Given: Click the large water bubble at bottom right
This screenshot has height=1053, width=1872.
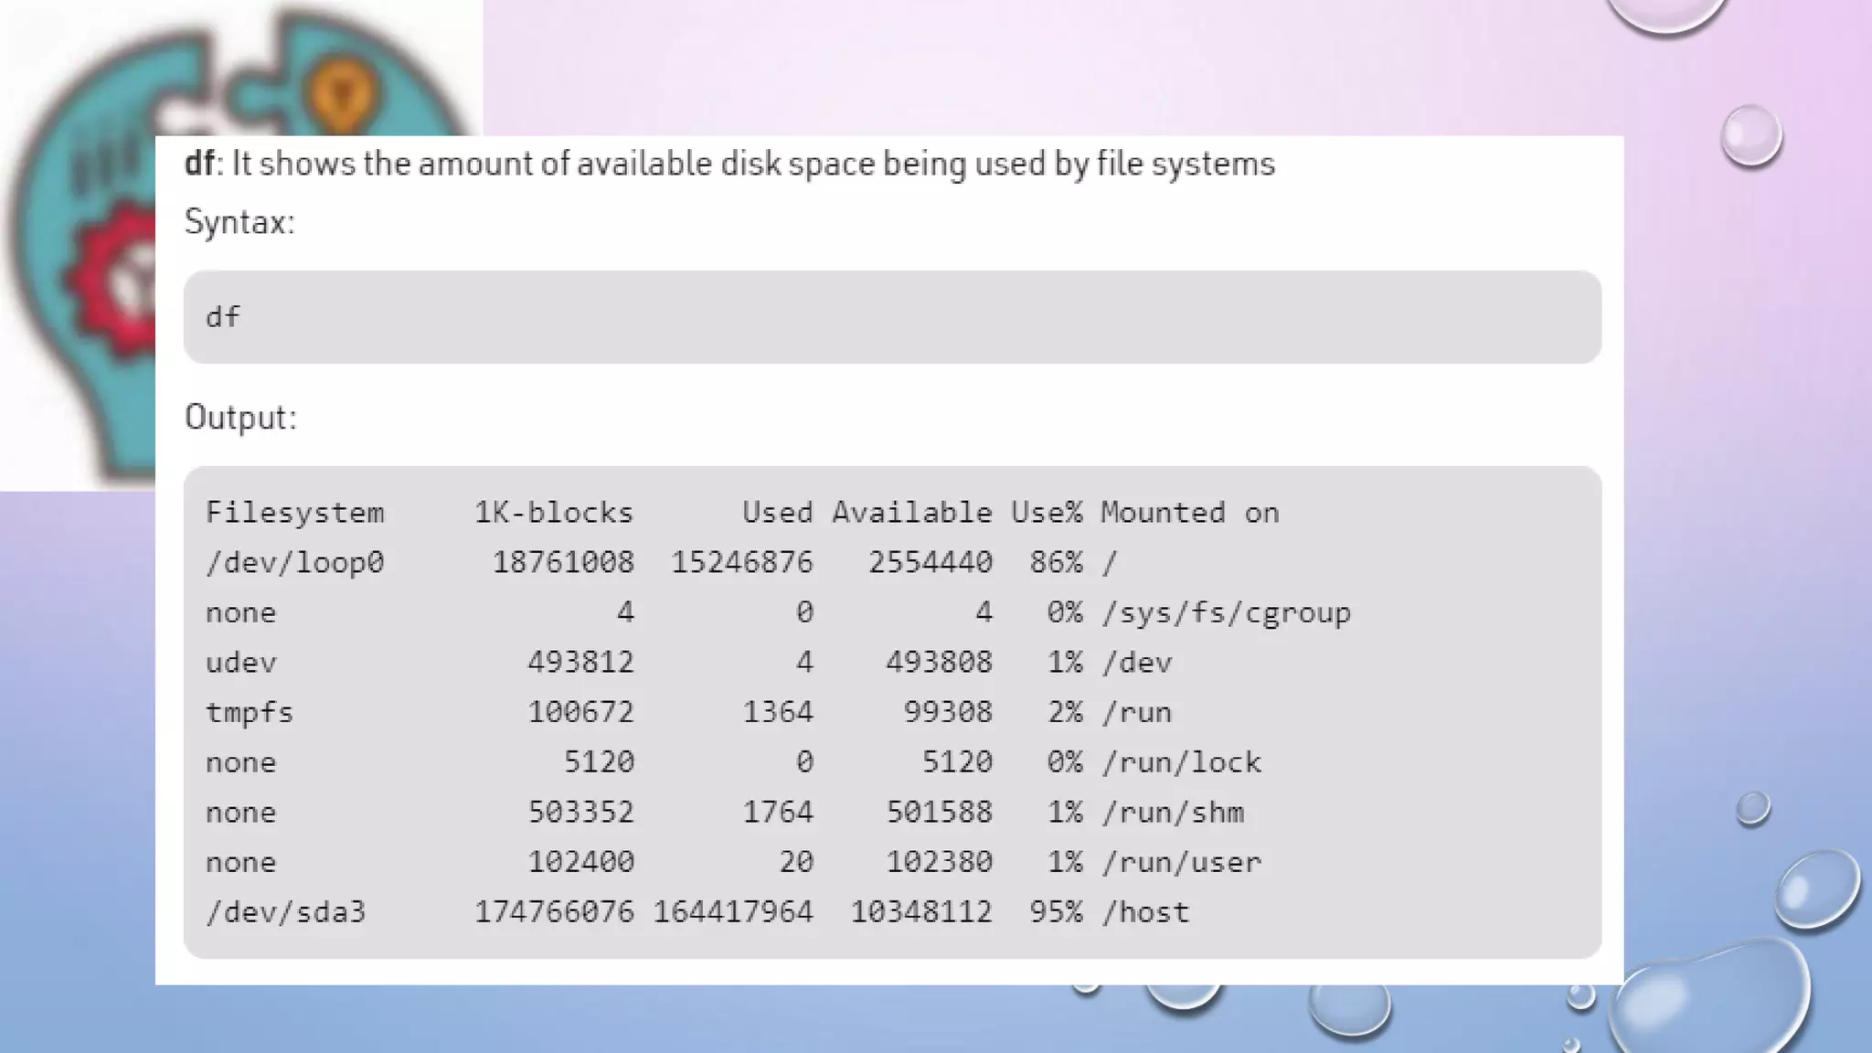Looking at the screenshot, I should coord(1709,1001).
